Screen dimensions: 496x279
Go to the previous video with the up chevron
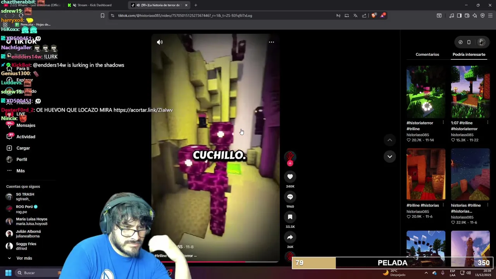click(x=390, y=140)
